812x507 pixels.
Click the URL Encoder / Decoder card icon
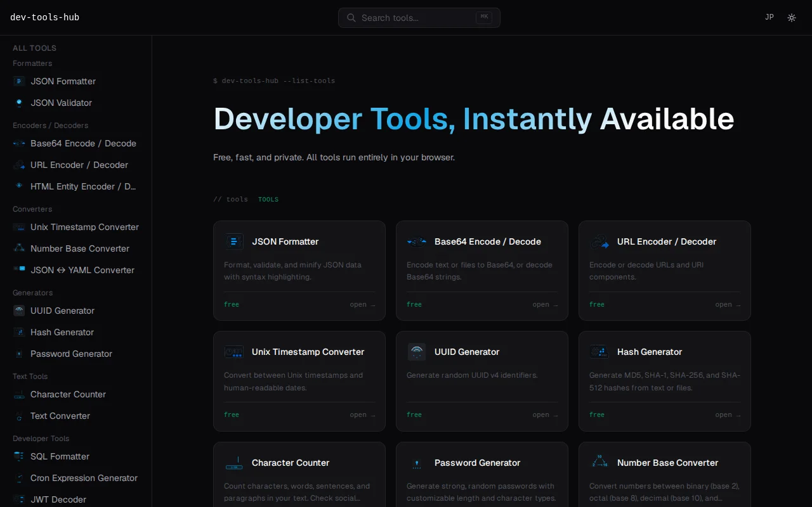click(599, 241)
